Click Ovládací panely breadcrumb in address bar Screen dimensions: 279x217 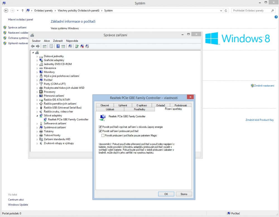pyautogui.click(x=44, y=11)
